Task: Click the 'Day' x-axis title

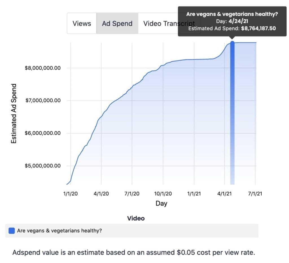Action: [161, 203]
